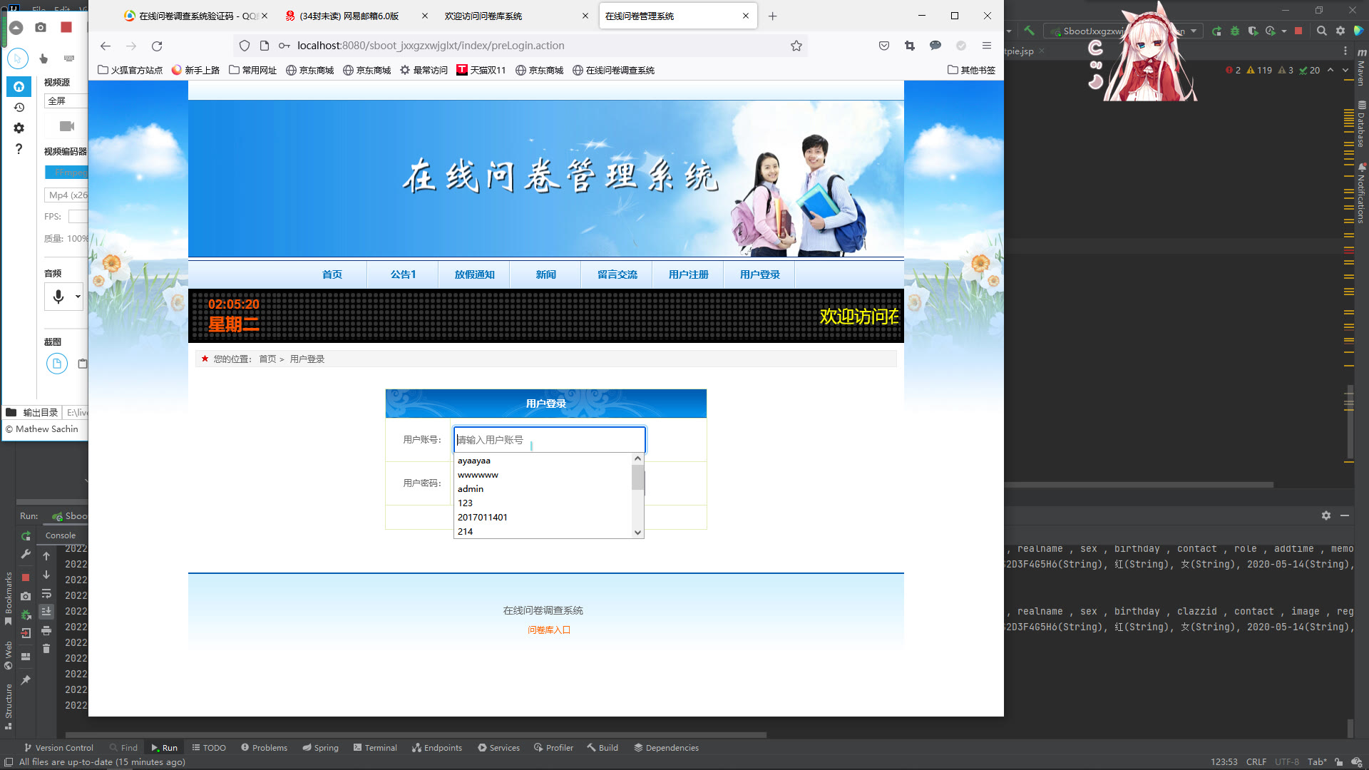Click the 首页 breadcrumb link
Viewport: 1369px width, 770px height.
tap(267, 359)
